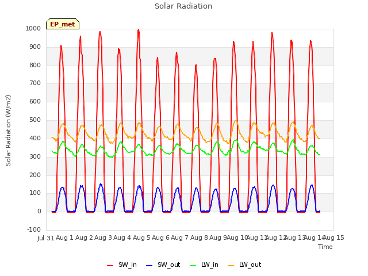
Task: Click the Jul 31 date label
Action: point(46,238)
